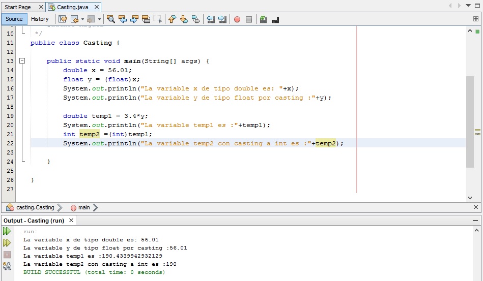
Task: Jump to the previous bookmark
Action: (172, 19)
